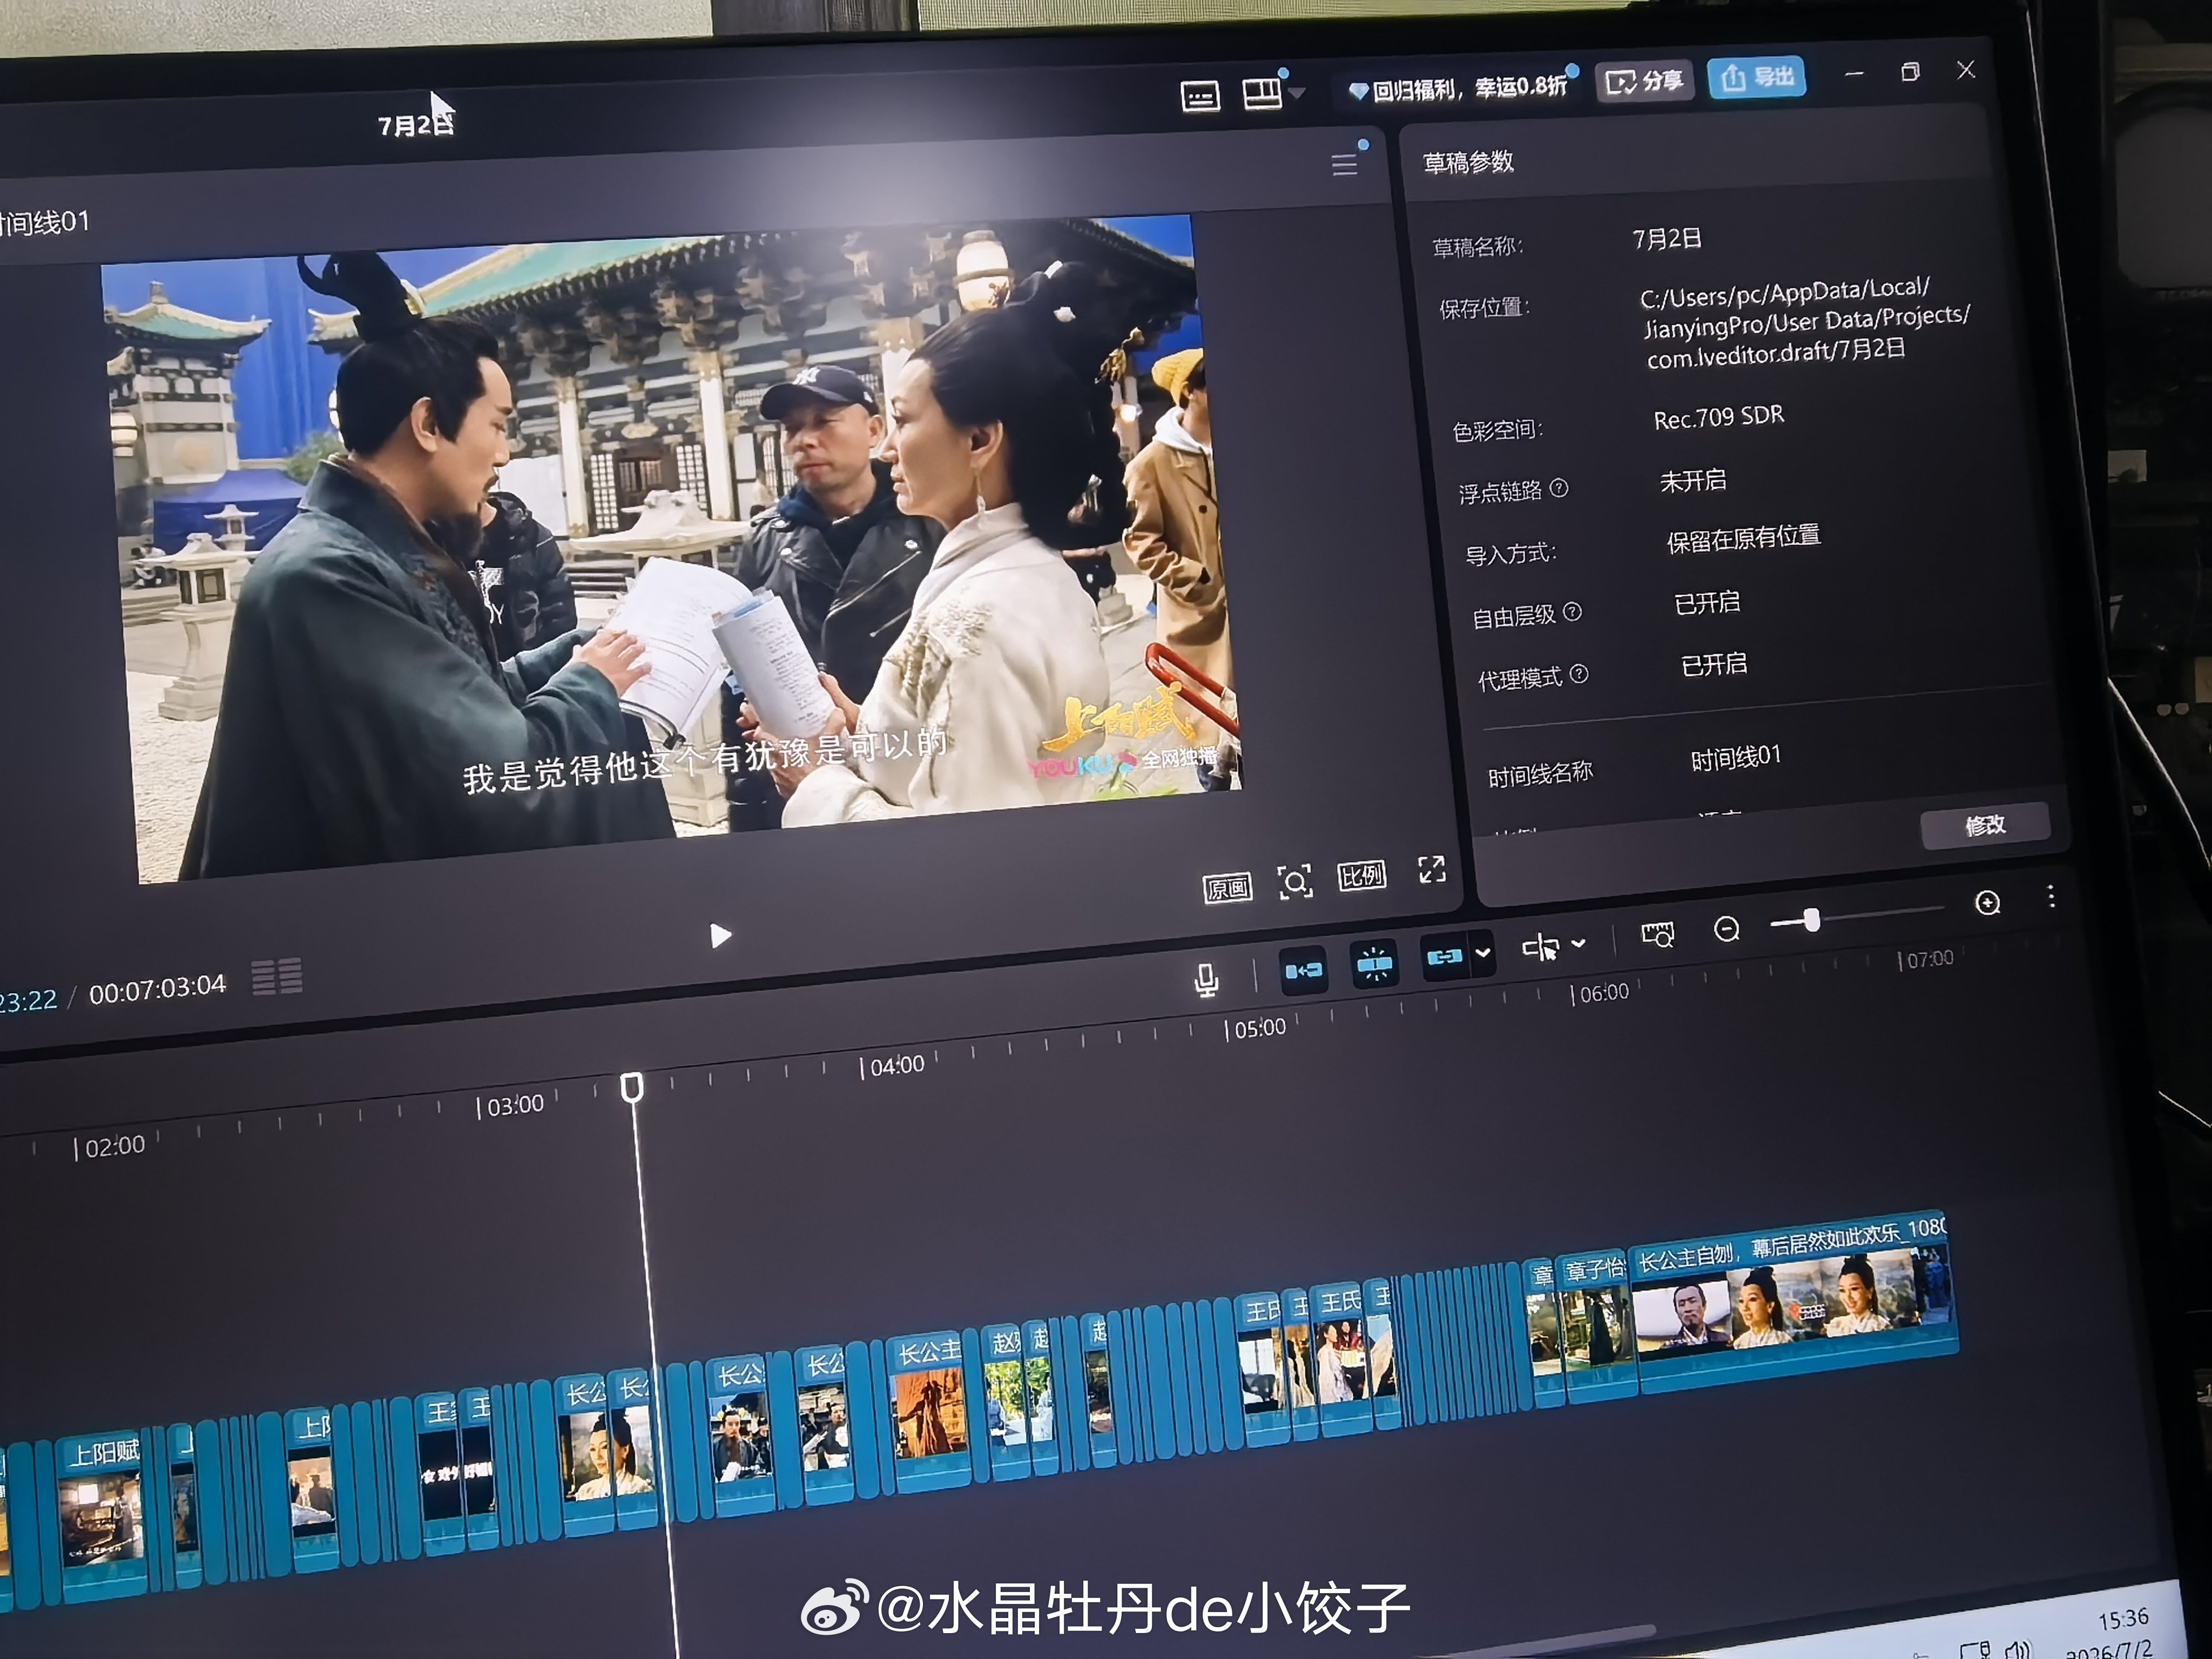The width and height of the screenshot is (2212, 1659).
Task: Click the 草稿参数 panel header
Action: (1468, 162)
